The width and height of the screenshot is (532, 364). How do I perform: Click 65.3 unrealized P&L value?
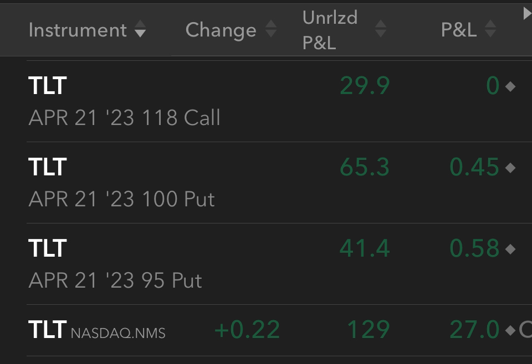click(365, 167)
